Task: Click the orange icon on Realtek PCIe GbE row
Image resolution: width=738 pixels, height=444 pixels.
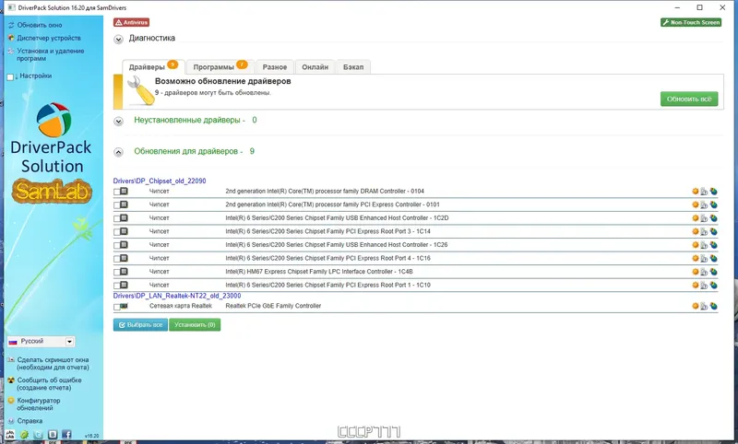Action: [696, 307]
